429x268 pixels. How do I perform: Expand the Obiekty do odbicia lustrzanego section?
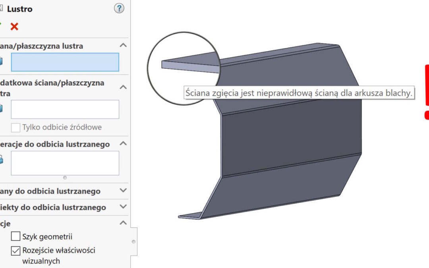pyautogui.click(x=123, y=207)
